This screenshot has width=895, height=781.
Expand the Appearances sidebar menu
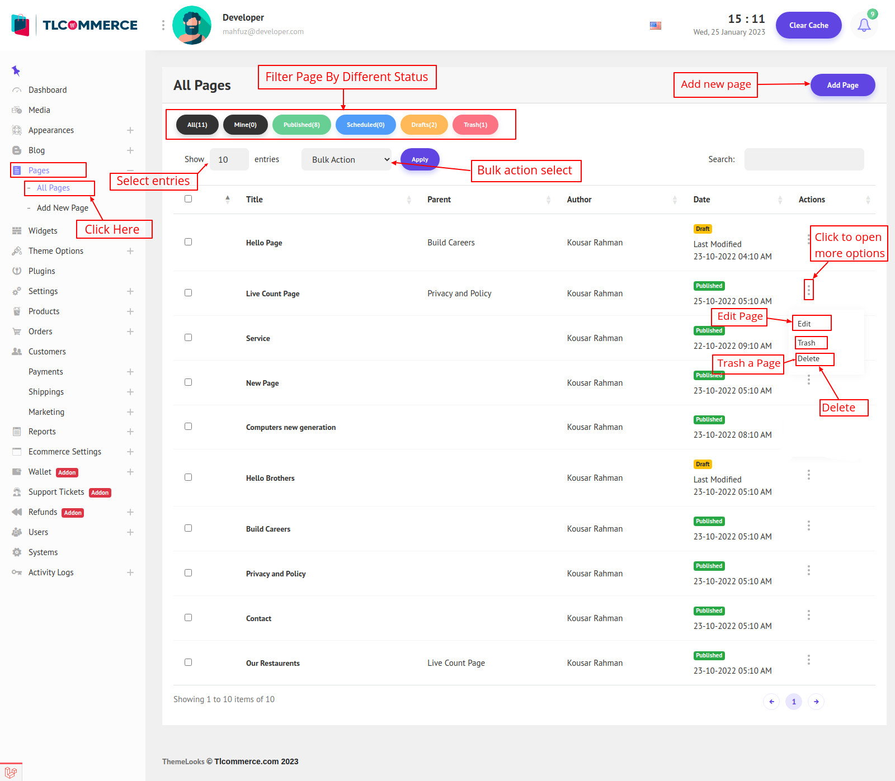point(130,130)
